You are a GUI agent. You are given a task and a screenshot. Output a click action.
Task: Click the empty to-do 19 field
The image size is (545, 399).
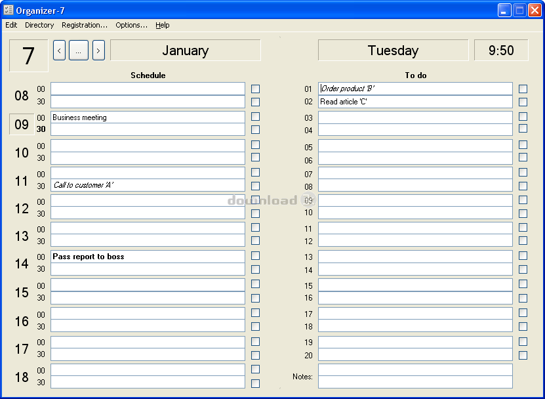tap(415, 343)
